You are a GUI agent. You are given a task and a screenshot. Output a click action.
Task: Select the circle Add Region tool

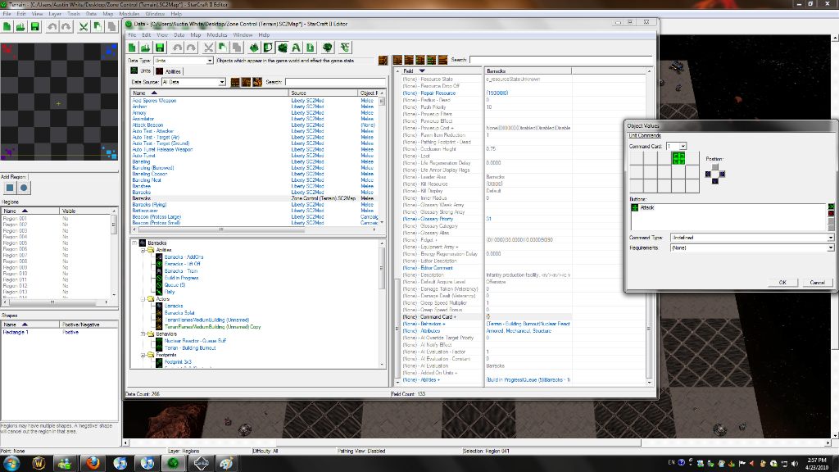24,188
